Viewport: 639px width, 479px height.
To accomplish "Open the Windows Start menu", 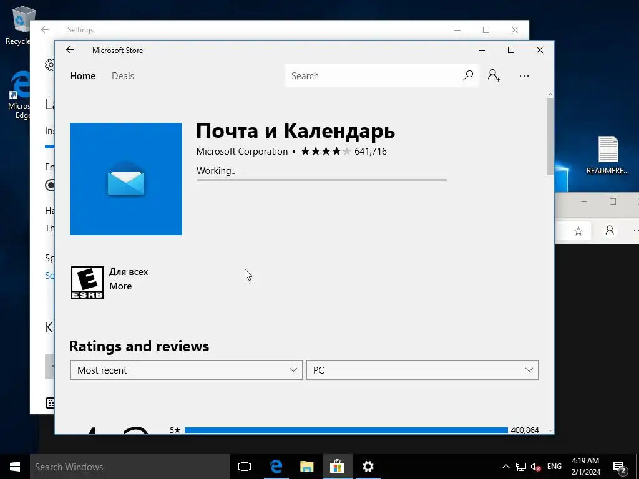I will [x=15, y=467].
